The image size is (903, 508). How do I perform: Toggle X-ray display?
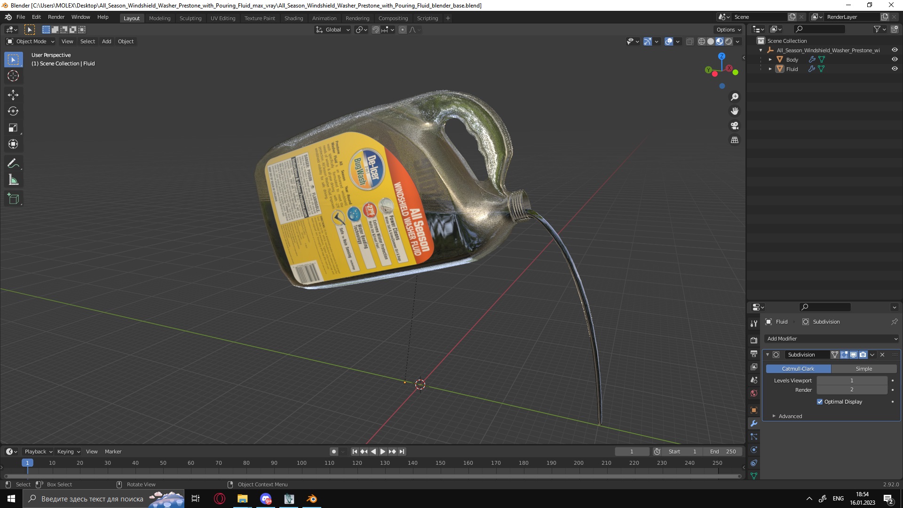point(690,41)
